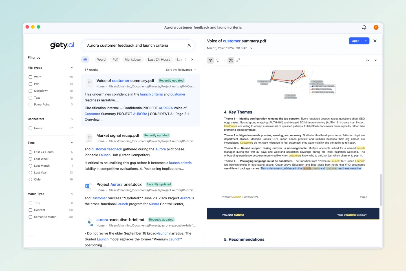Apply the Last 24 Hours filter chip
The image size is (406, 271).
pos(159,59)
